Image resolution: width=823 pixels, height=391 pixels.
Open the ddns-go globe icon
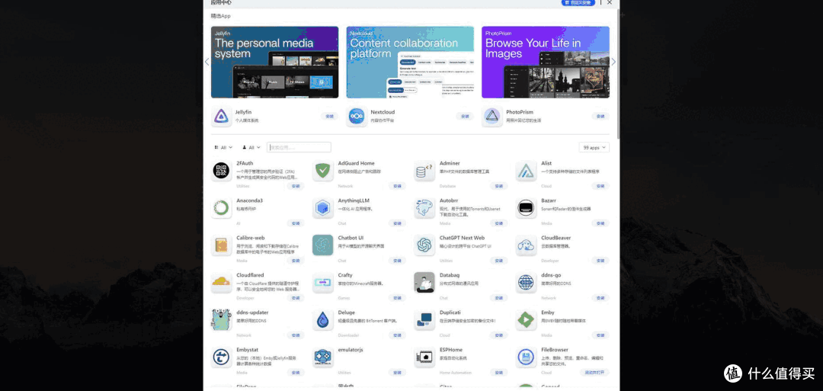pyautogui.click(x=526, y=282)
